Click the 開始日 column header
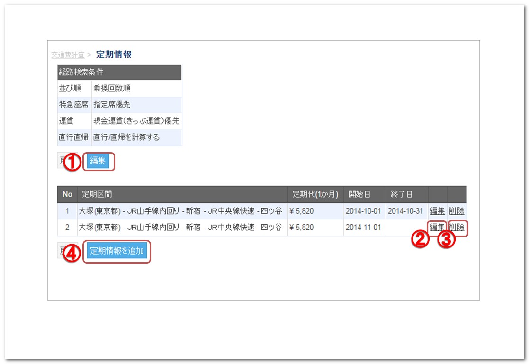The image size is (529, 364). pos(365,194)
